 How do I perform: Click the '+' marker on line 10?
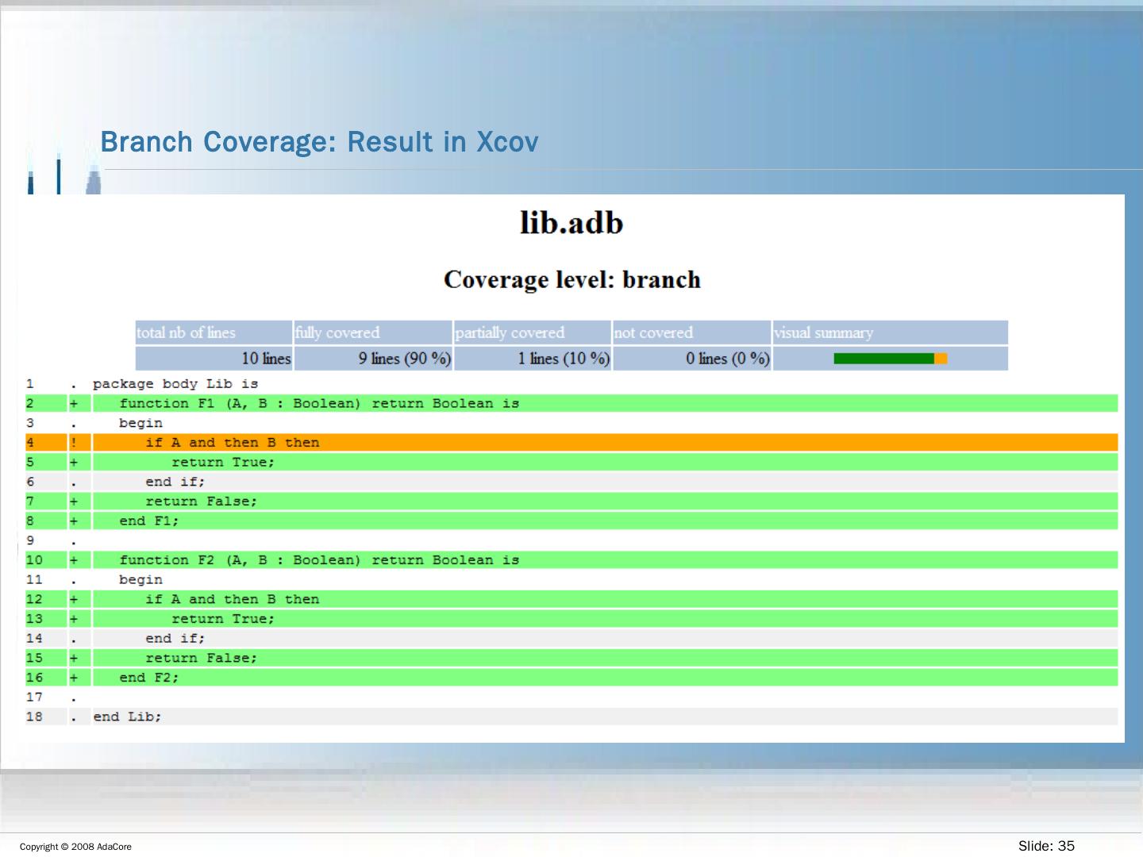(74, 560)
